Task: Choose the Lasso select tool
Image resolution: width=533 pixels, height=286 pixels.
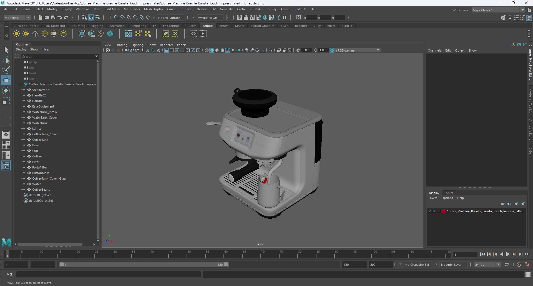Action: click(6, 60)
